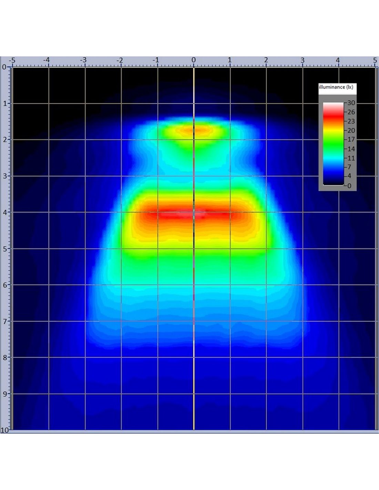
Task: Click the 0 label at legend bottom
Action: 349,186
